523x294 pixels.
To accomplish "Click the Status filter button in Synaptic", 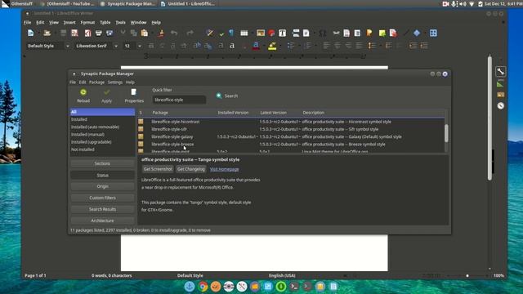I will [x=102, y=175].
